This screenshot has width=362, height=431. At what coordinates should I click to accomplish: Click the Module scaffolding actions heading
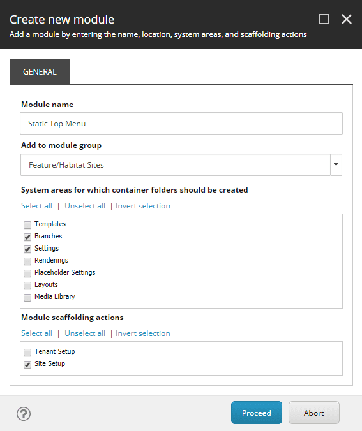pos(72,318)
